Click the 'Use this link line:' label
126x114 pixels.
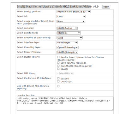coord(26,95)
